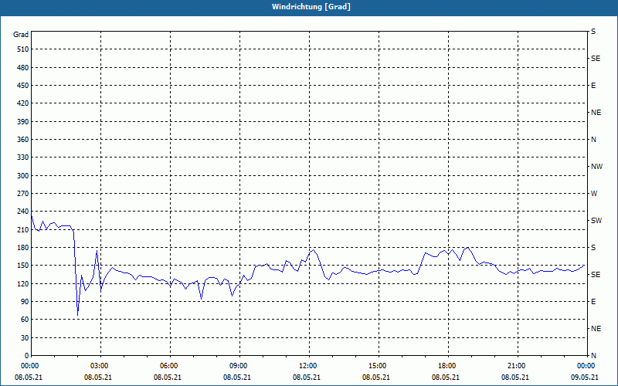Screen dimensions: 618x386
Task: Click the E compass label beside the 450 gridline
Action: point(593,86)
